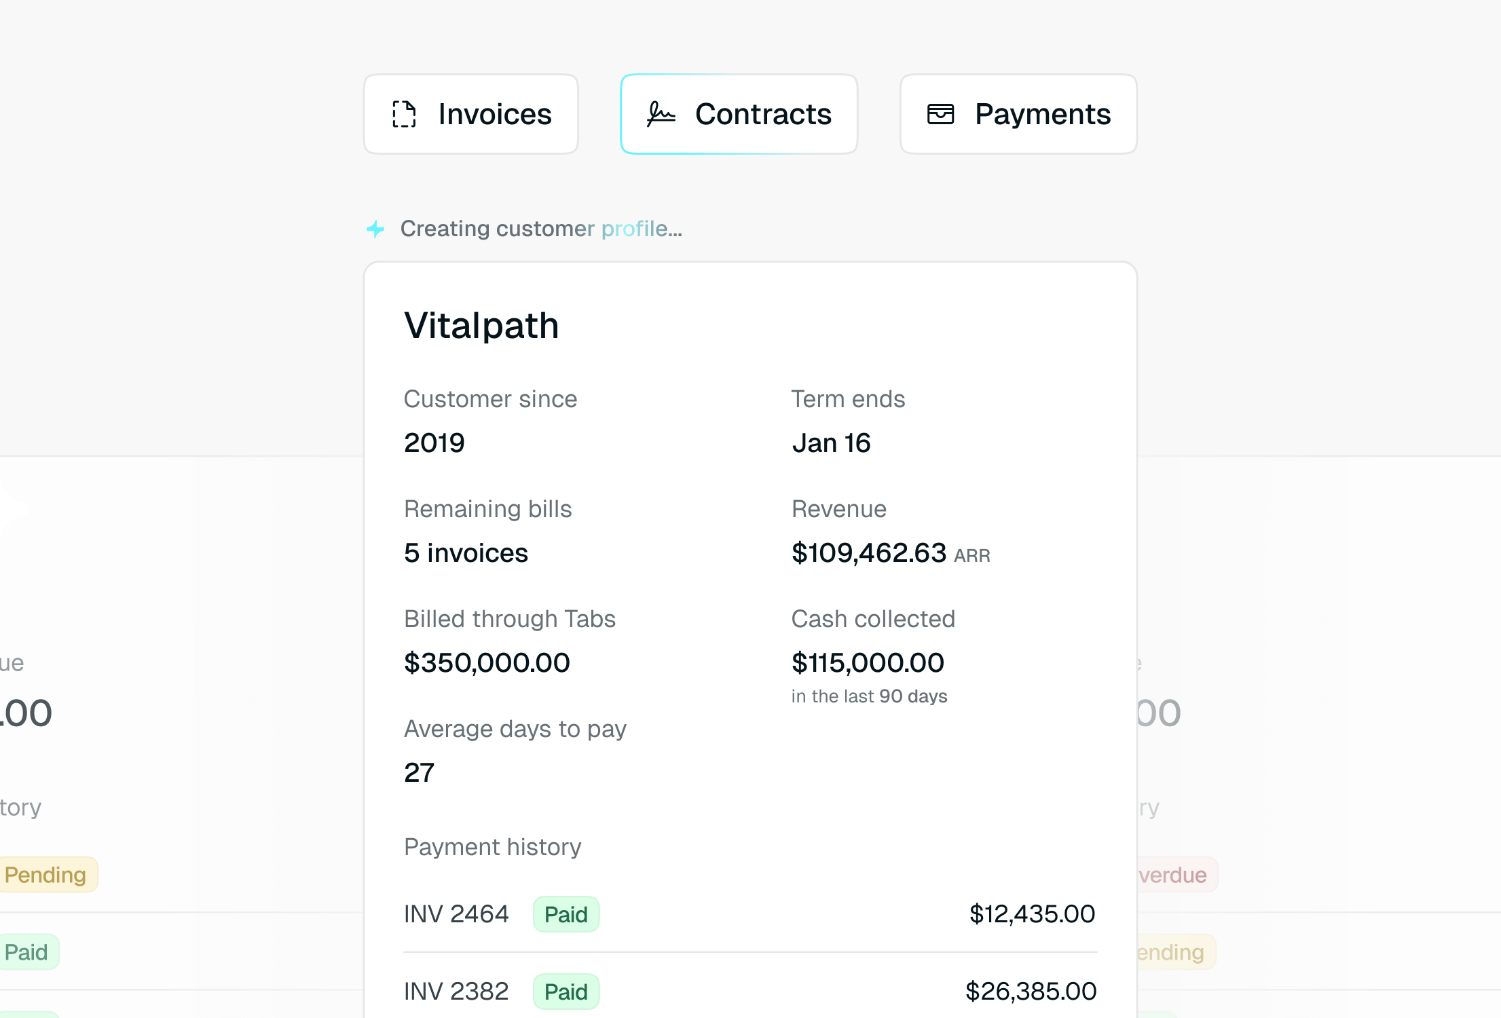
Task: Click the Overdue badge on right card
Action: 1176,875
